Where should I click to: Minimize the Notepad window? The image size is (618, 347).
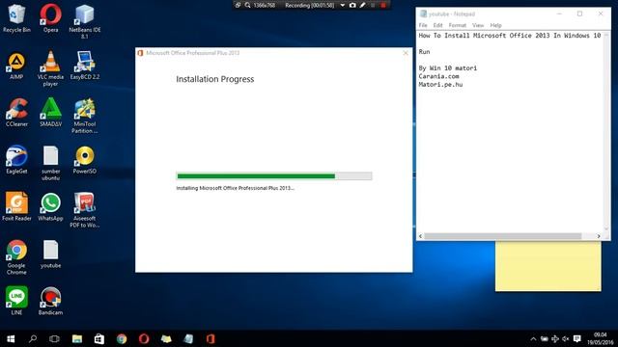559,13
